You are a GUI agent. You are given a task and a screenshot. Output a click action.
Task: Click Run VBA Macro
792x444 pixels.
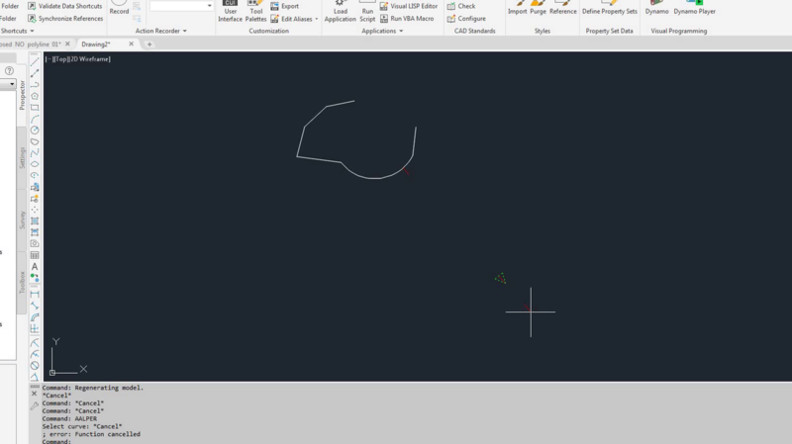pos(407,19)
